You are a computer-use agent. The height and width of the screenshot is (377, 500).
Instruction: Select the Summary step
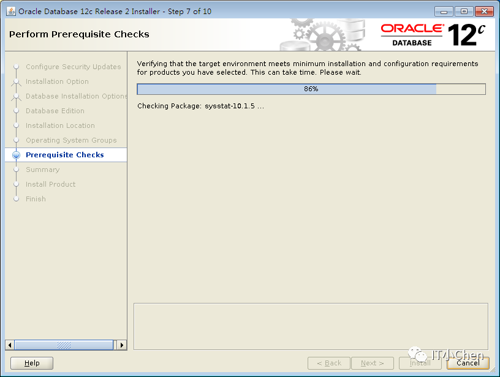(43, 170)
